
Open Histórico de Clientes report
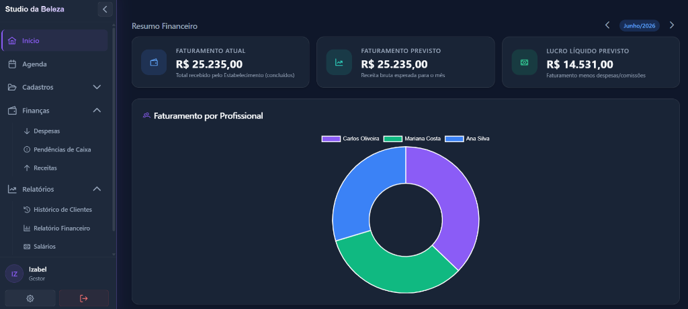point(64,210)
